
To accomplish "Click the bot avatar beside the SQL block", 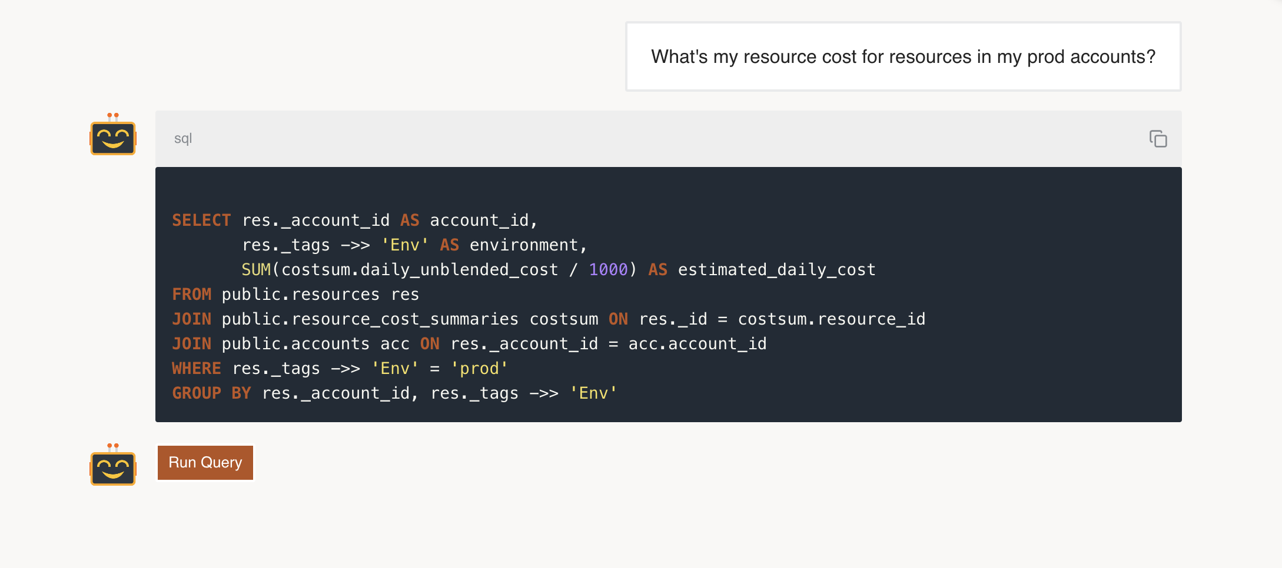I will [113, 135].
